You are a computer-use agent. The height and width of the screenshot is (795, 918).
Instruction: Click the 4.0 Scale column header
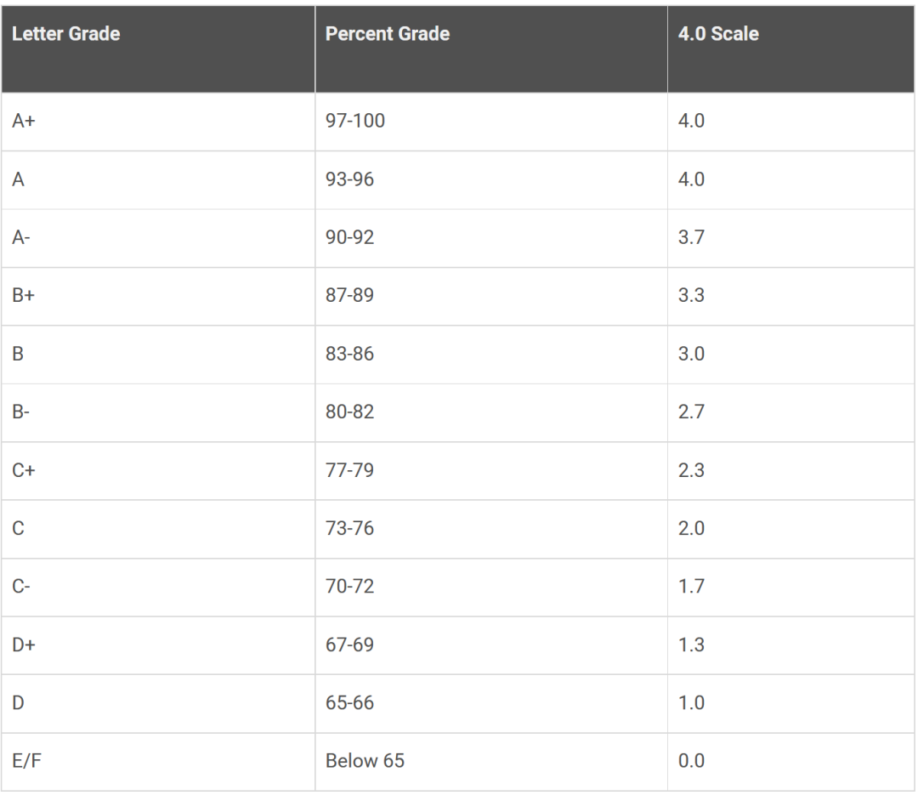[791, 49]
